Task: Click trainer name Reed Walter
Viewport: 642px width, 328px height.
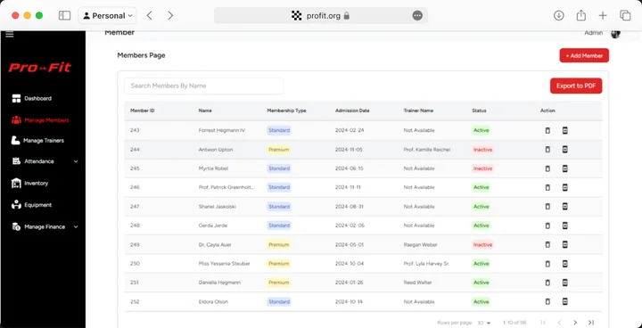Action: [x=417, y=283]
